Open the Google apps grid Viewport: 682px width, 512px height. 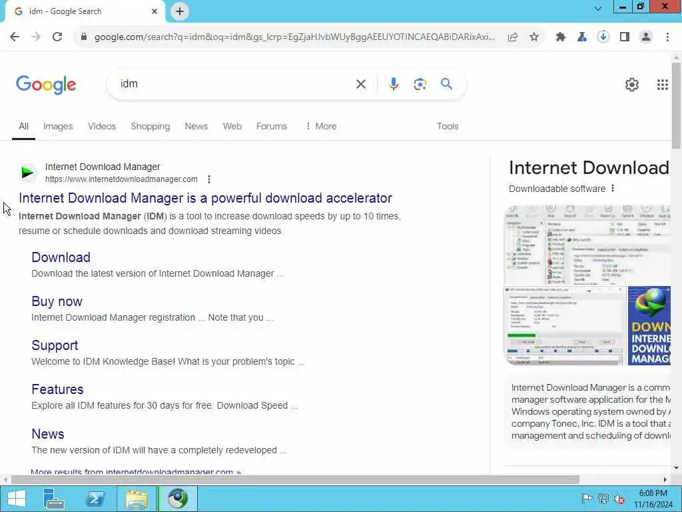[x=662, y=85]
